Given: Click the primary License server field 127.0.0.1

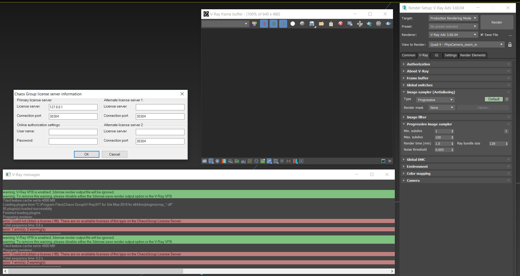Looking at the screenshot, I should tap(73, 107).
